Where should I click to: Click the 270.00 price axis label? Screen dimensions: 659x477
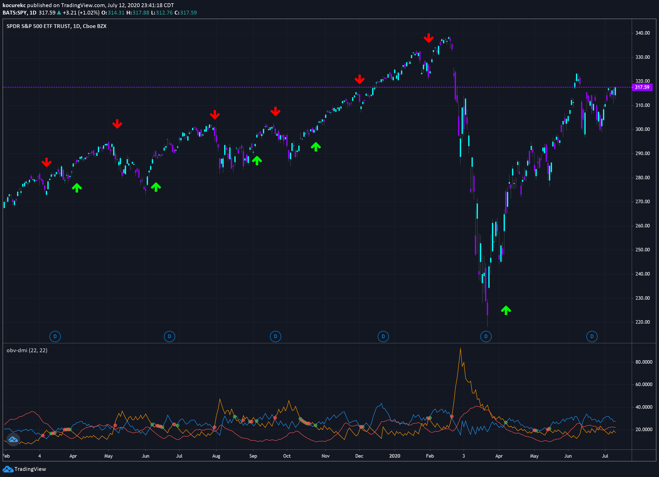pos(642,201)
